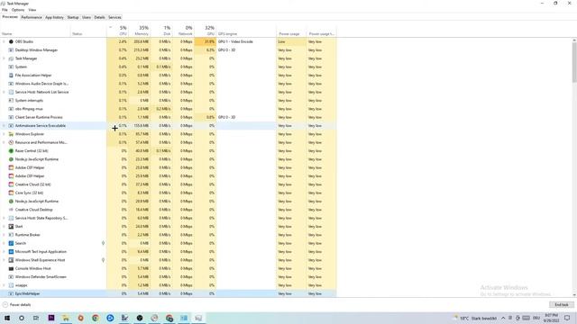The height and width of the screenshot is (324, 577).
Task: Switch to the Details tab
Action: (x=99, y=17)
